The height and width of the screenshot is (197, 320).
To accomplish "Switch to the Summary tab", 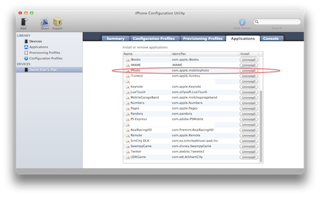I will tap(116, 38).
